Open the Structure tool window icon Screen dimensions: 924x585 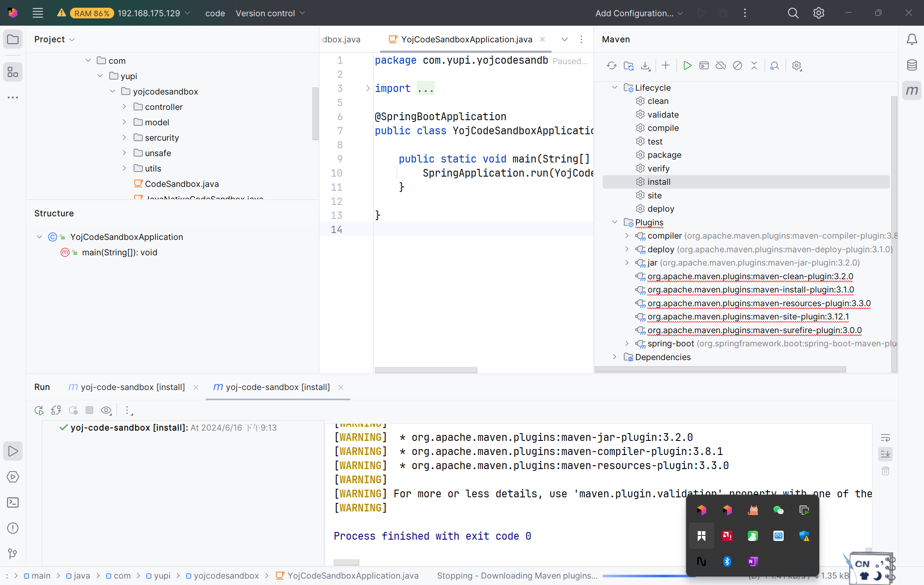click(x=13, y=72)
